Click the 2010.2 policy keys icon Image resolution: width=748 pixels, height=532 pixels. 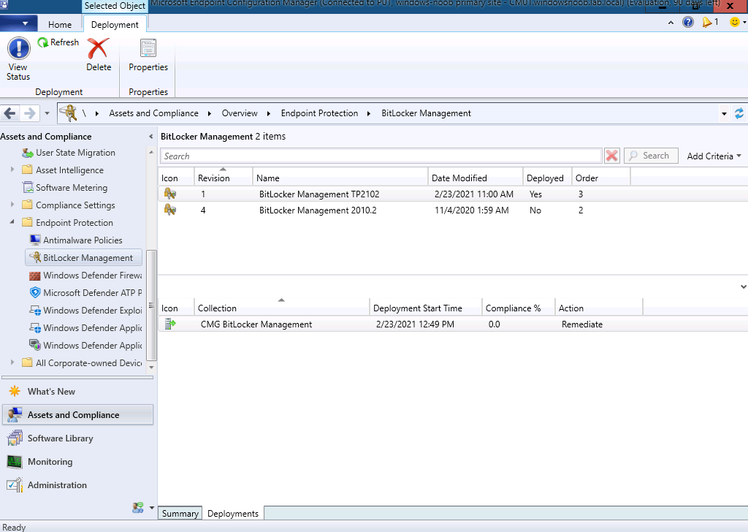click(170, 210)
